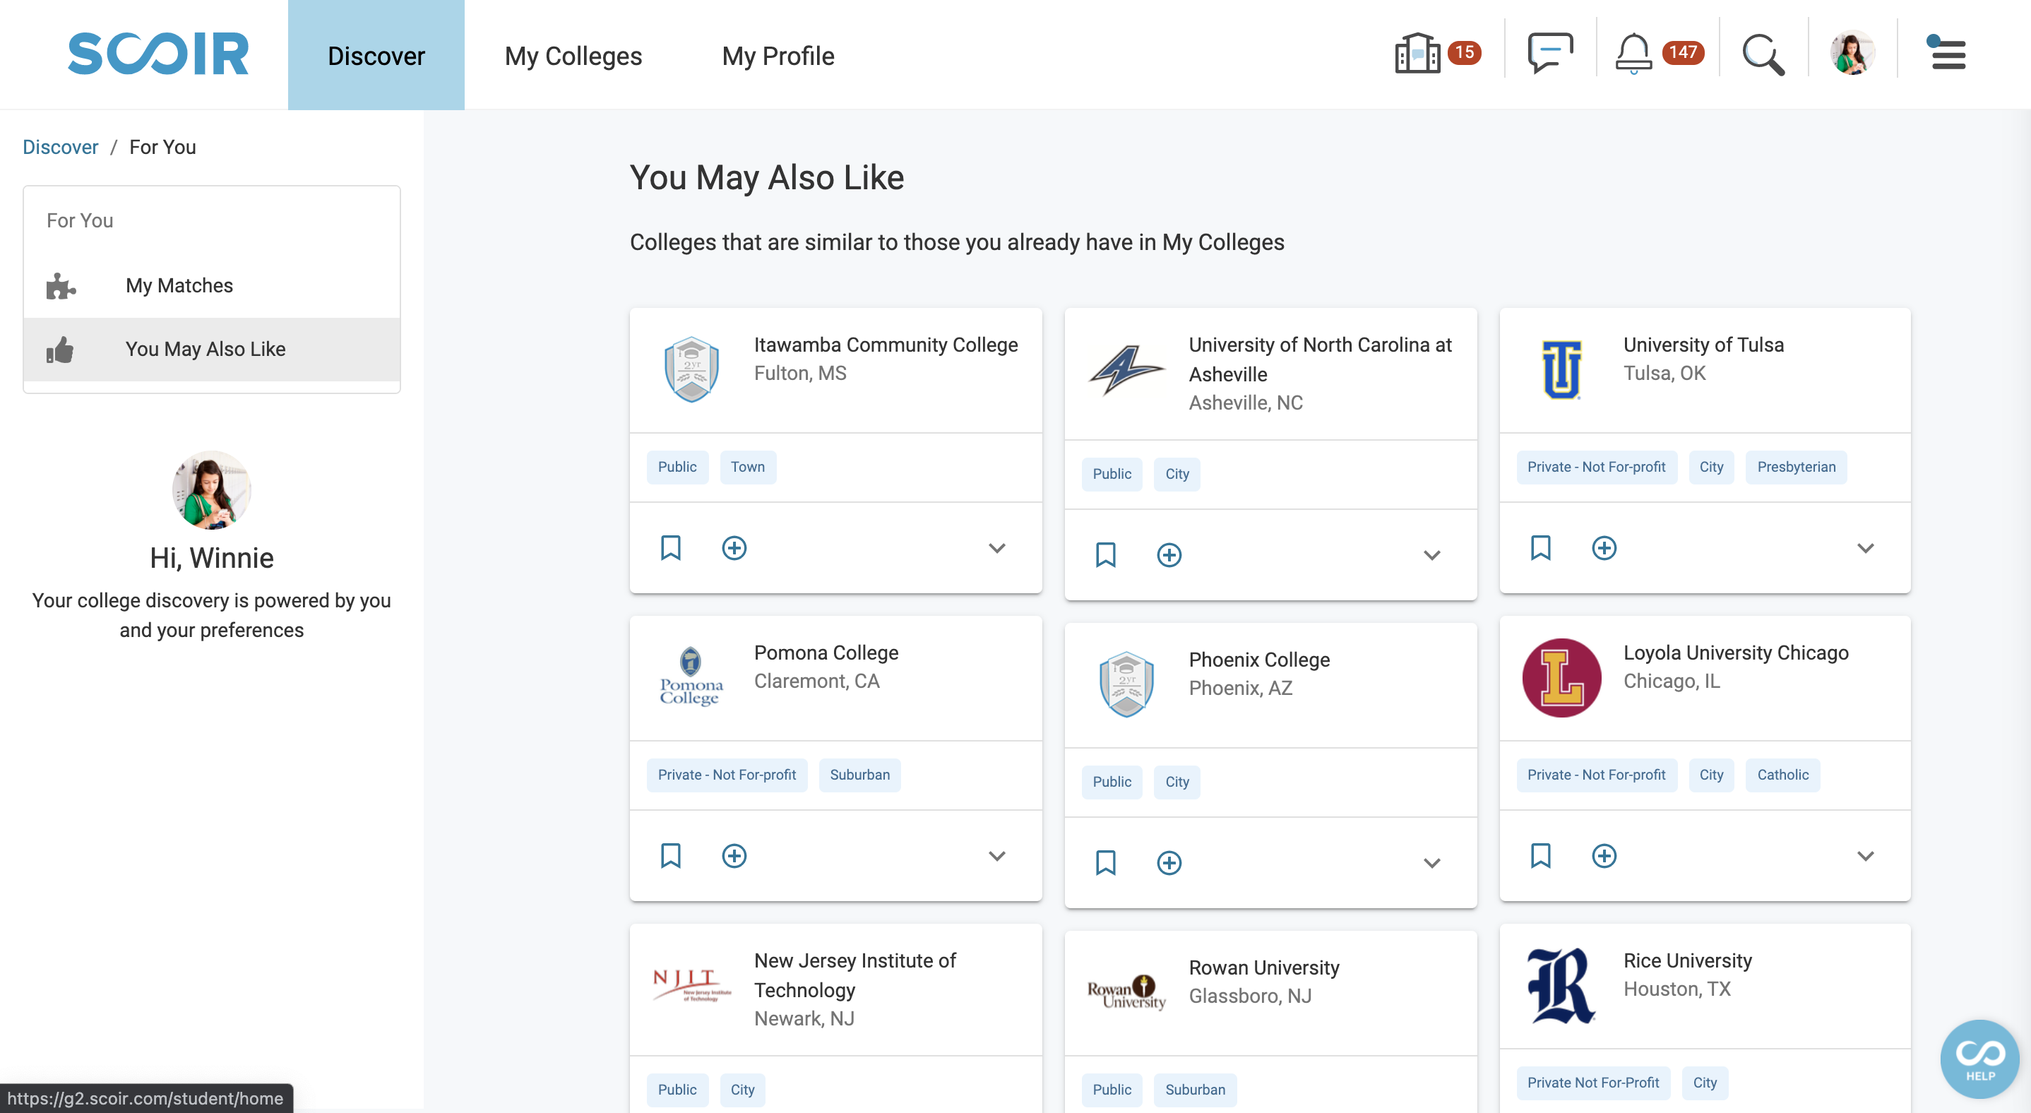
Task: Add Loyola University Chicago to list
Action: (x=1604, y=856)
